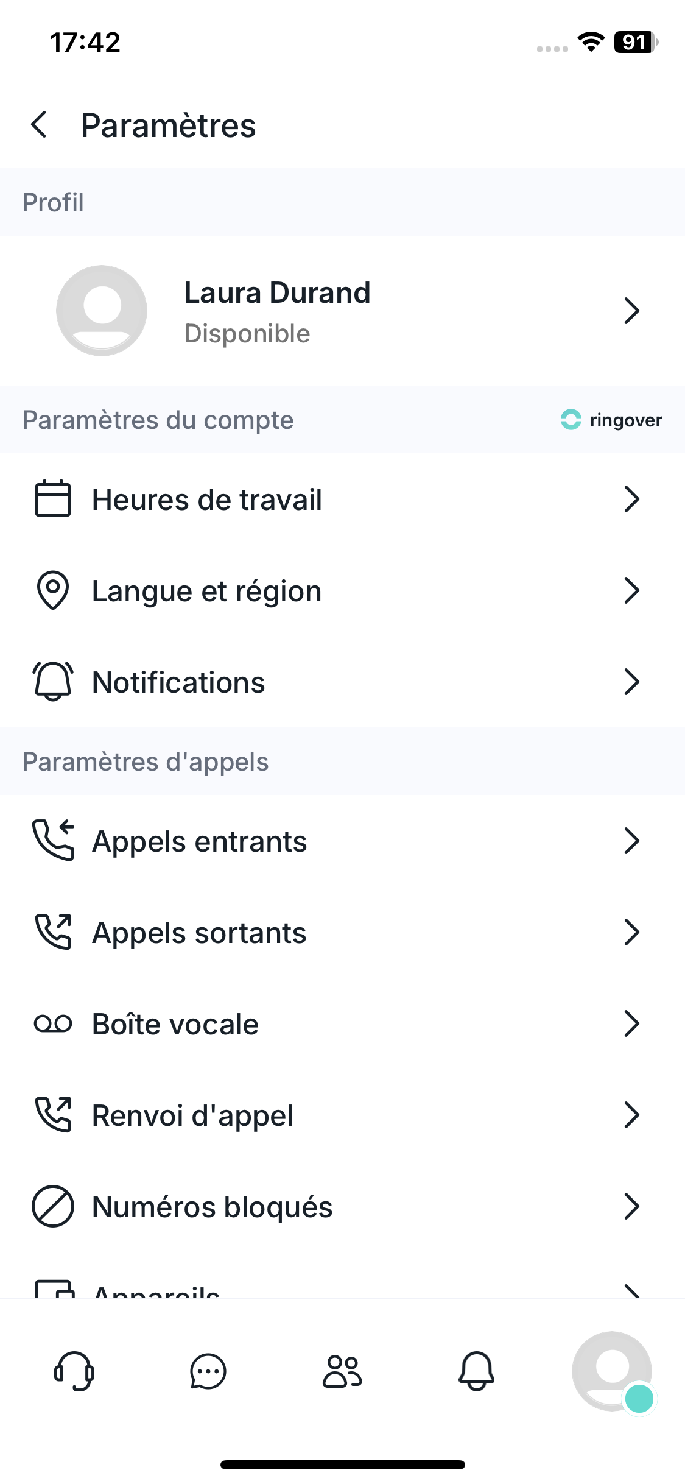Tap the back arrow beside Paramètres

39,125
